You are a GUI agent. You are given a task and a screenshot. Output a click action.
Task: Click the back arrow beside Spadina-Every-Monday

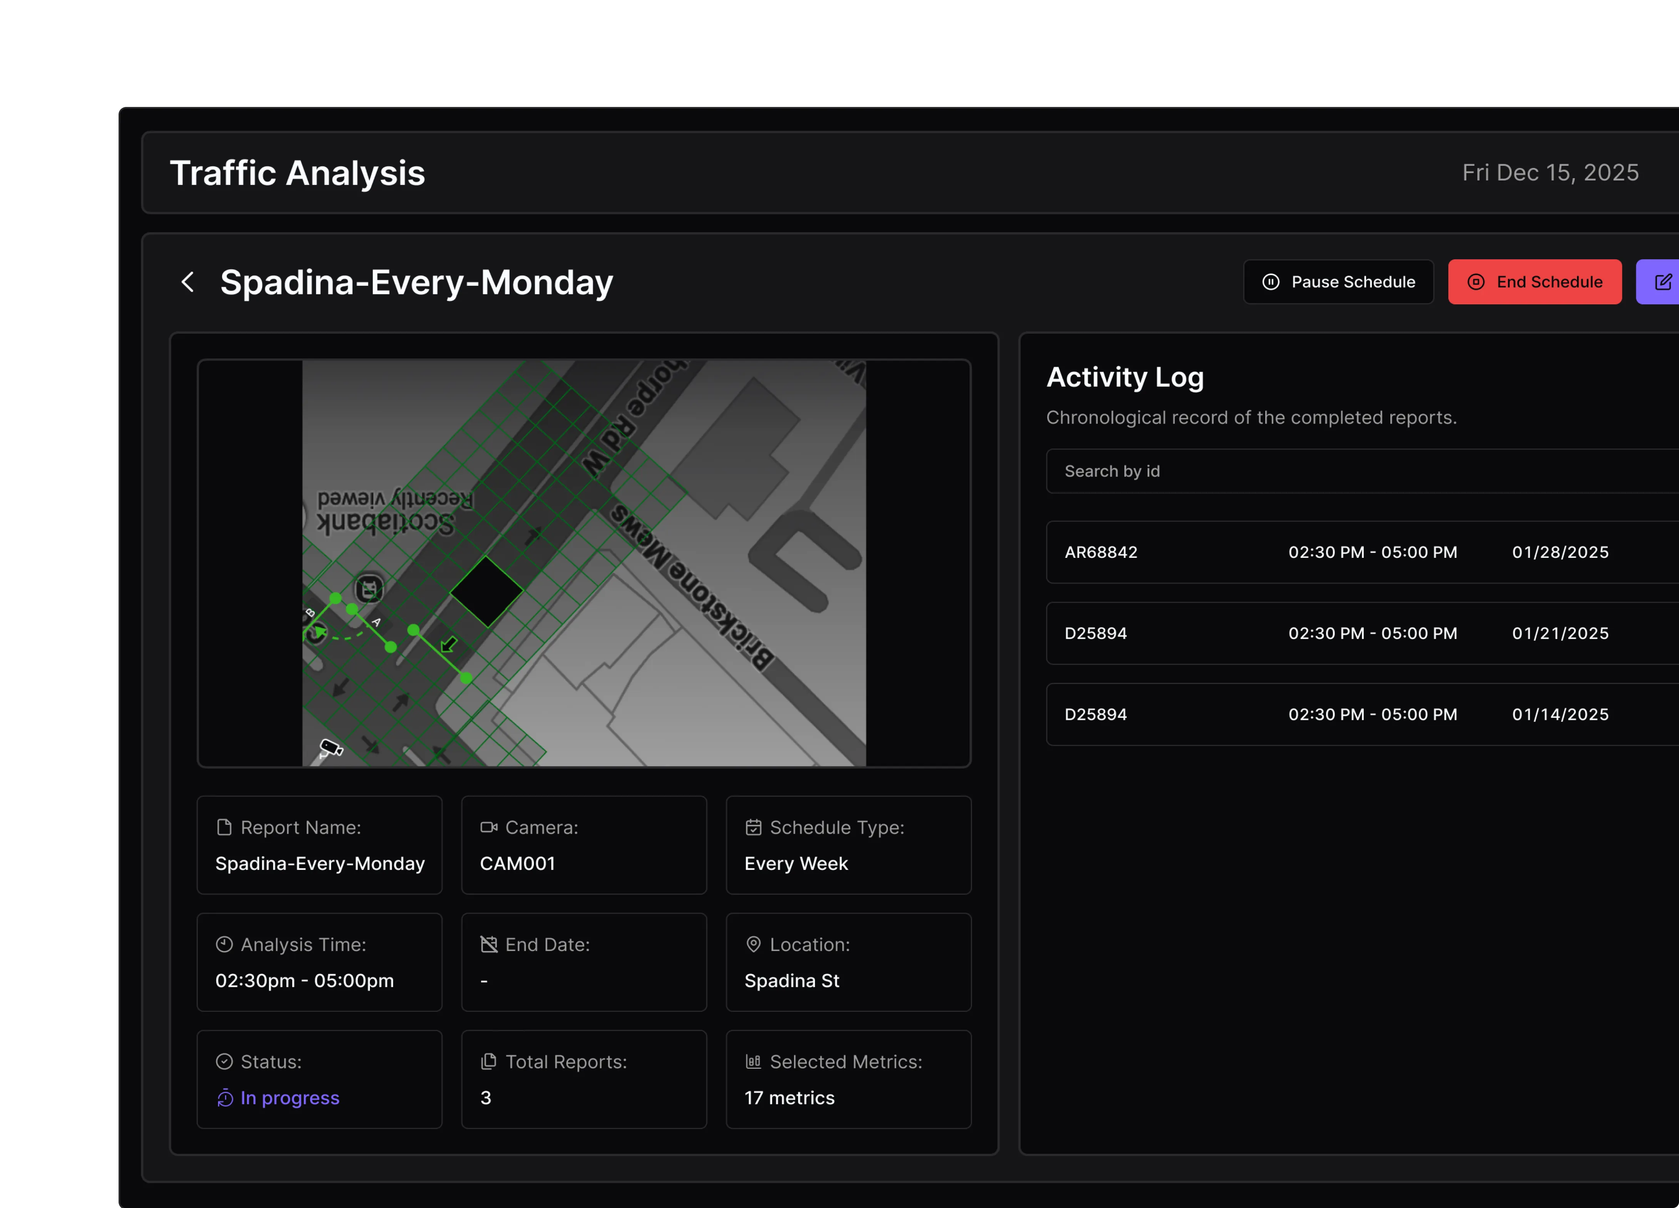pyautogui.click(x=188, y=282)
